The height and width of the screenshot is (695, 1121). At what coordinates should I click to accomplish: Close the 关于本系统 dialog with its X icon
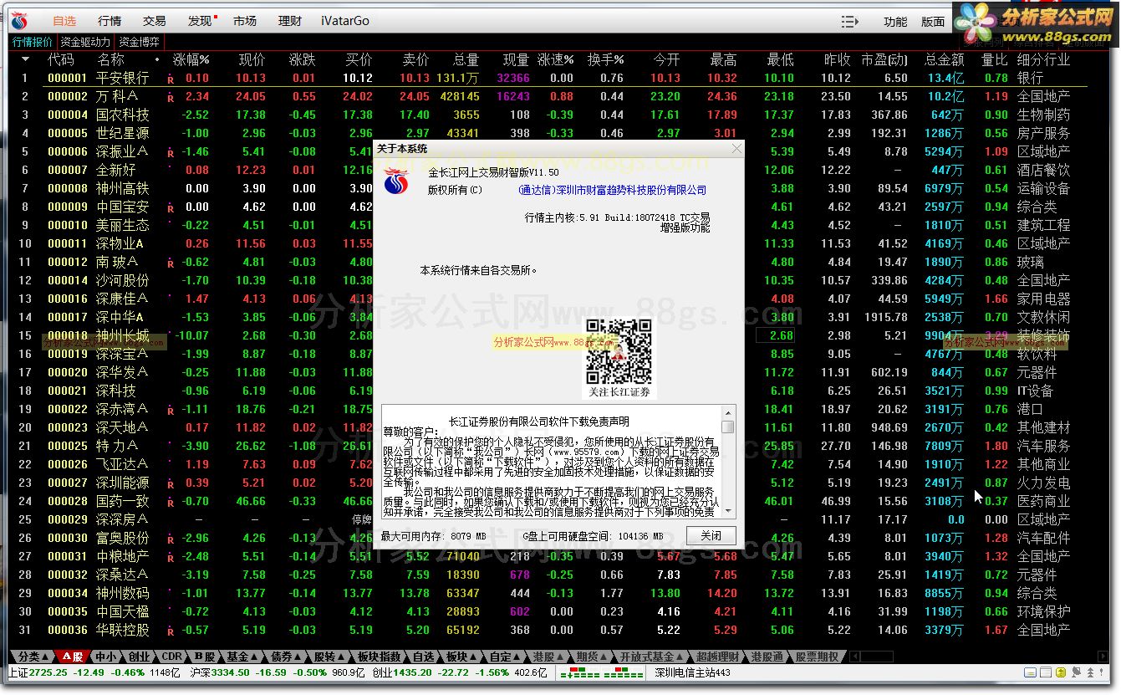736,149
